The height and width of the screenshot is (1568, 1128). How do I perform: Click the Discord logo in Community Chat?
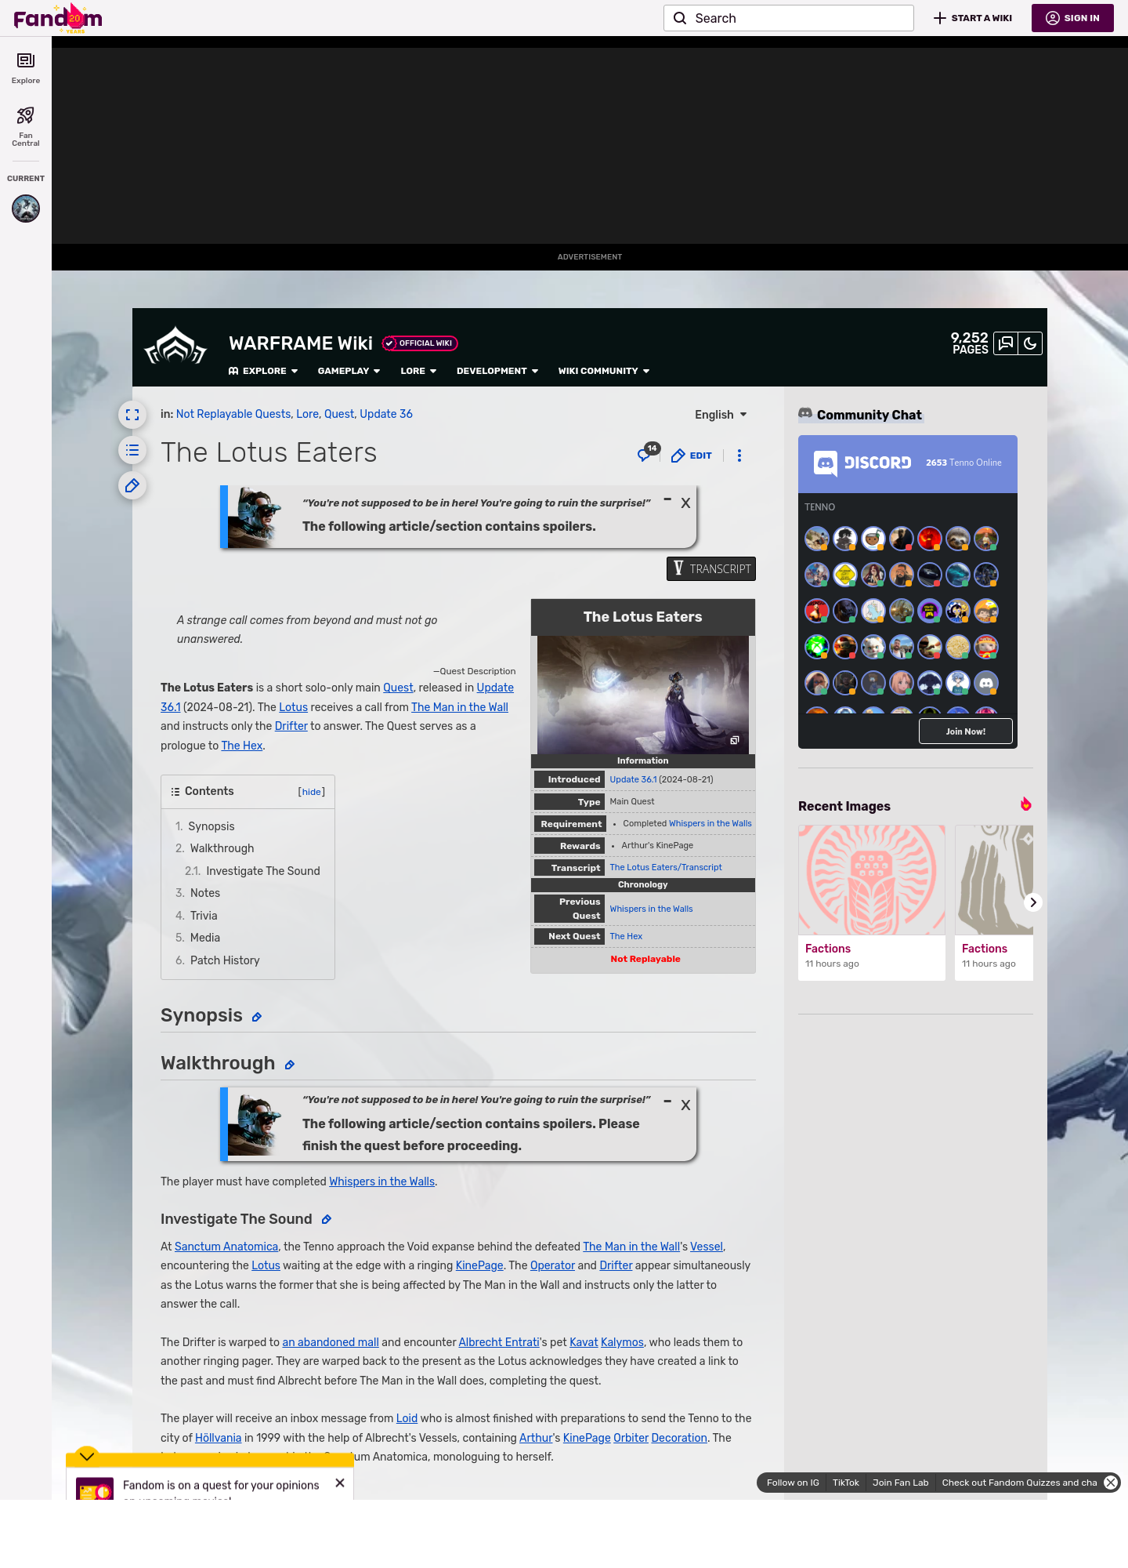pyautogui.click(x=862, y=463)
